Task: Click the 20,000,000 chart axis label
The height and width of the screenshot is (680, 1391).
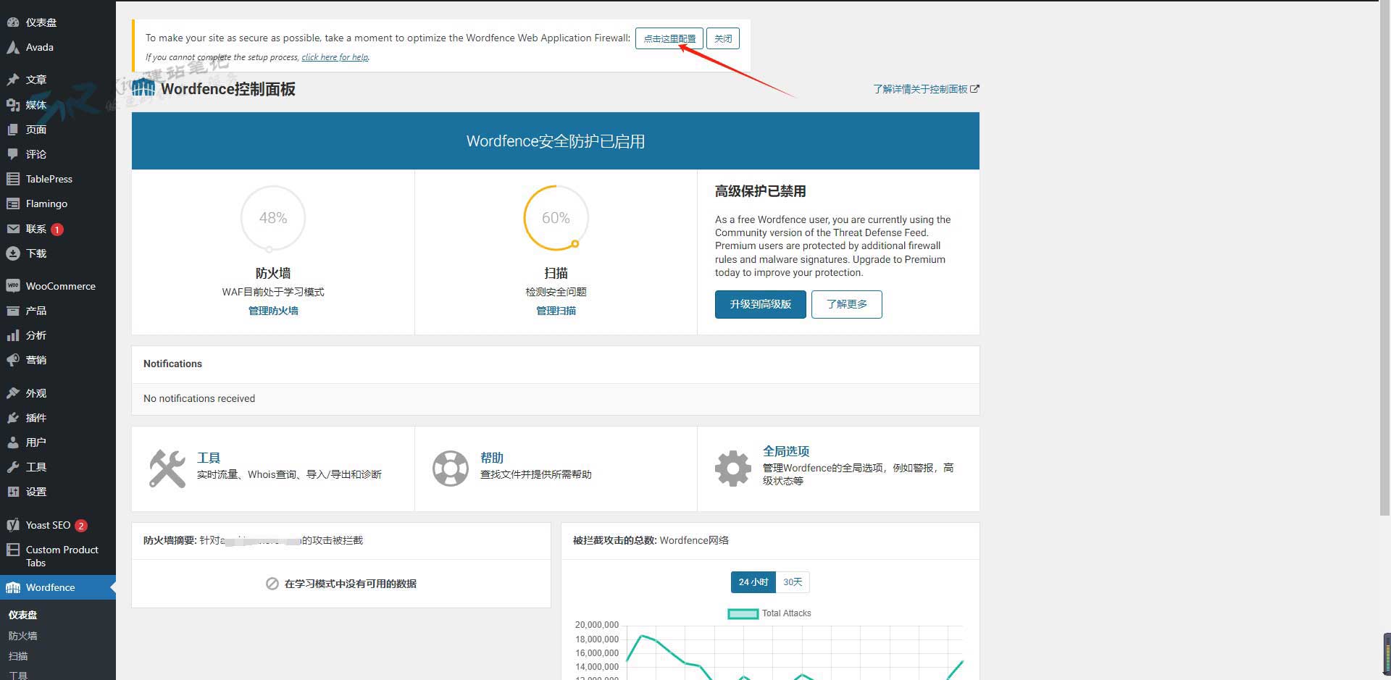Action: [x=597, y=625]
